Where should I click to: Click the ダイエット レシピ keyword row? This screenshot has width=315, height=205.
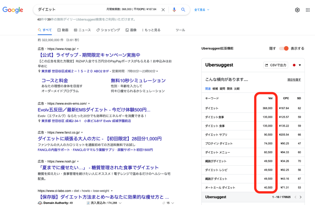253,170
